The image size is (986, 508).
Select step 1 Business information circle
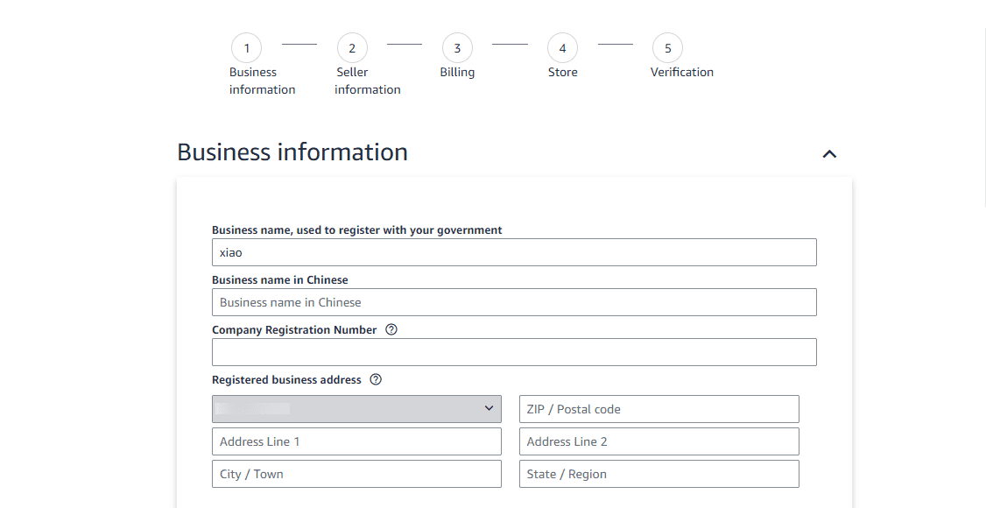[x=247, y=48]
